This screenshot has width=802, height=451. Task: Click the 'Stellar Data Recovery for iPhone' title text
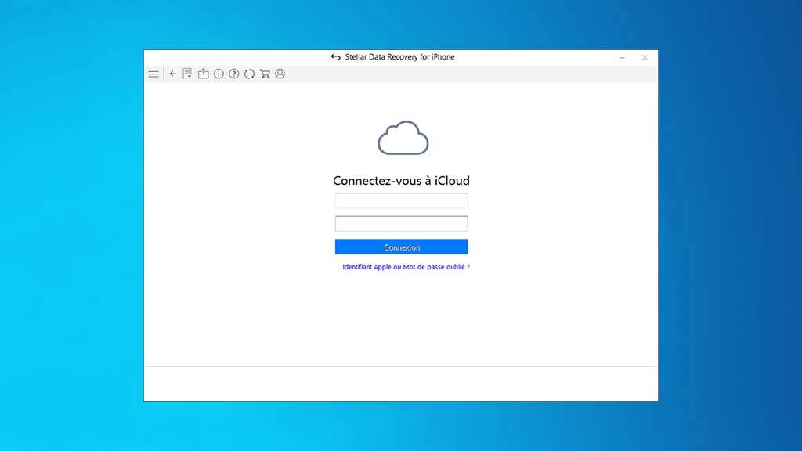click(399, 57)
